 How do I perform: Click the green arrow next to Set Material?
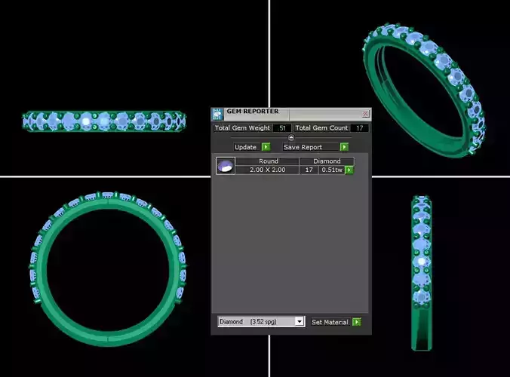tap(357, 322)
